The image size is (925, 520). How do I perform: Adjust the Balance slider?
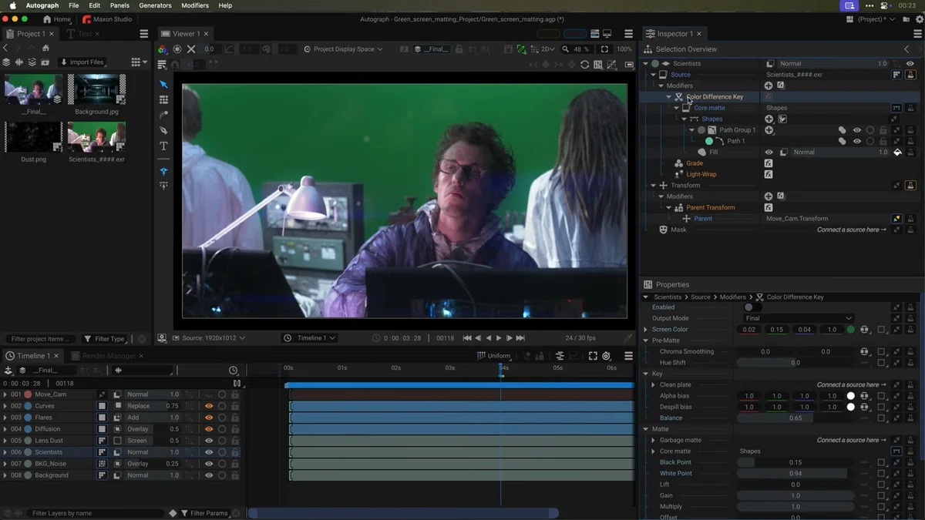[795, 418]
